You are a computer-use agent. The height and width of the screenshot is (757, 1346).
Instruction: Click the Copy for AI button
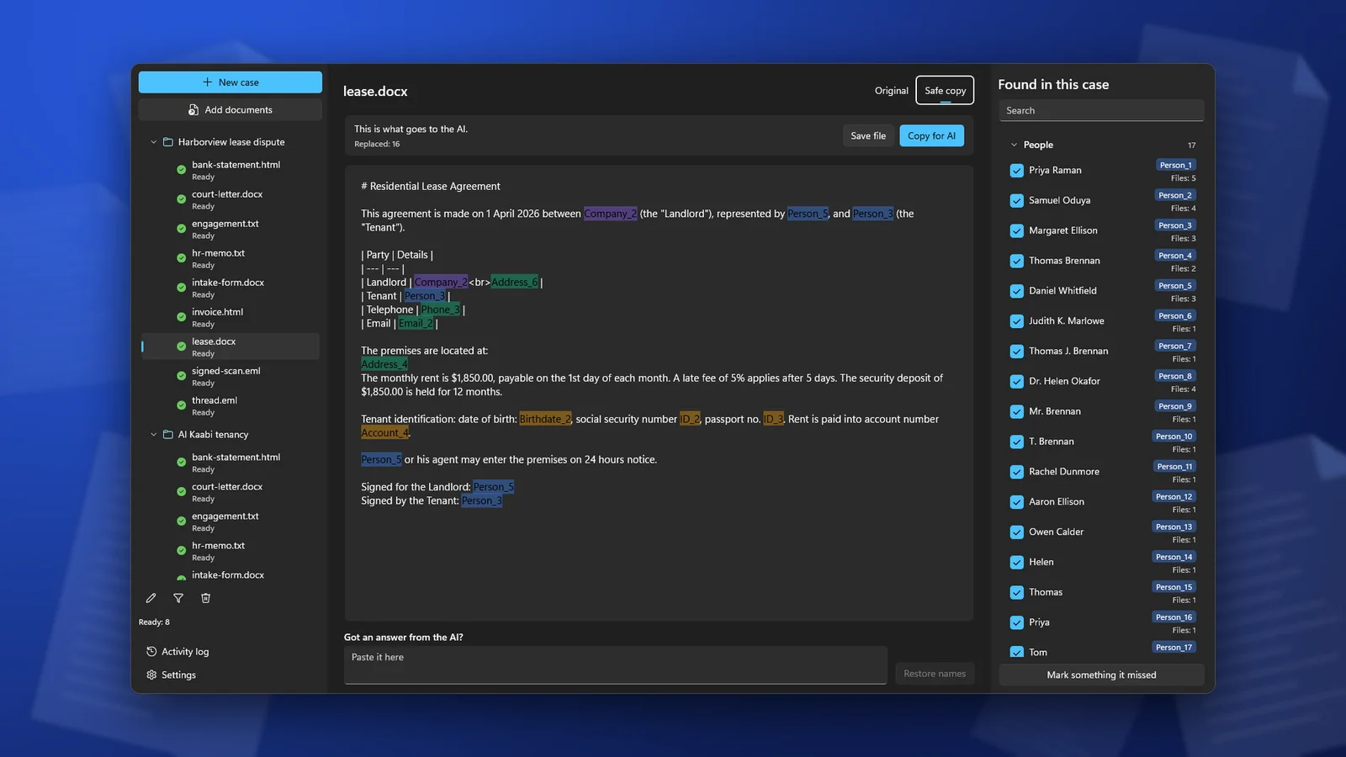931,136
